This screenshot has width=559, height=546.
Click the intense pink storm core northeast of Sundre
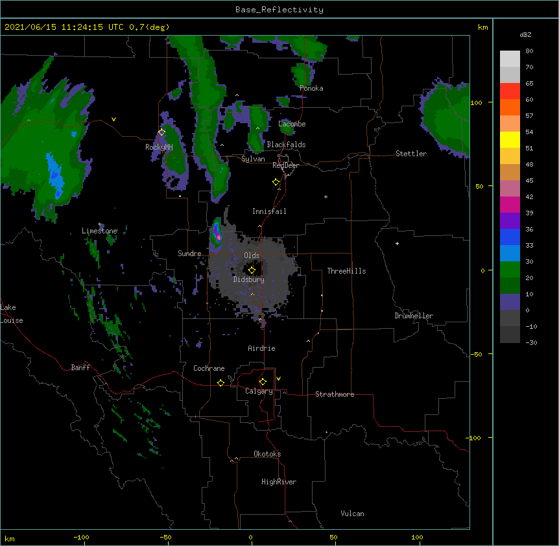[x=219, y=237]
